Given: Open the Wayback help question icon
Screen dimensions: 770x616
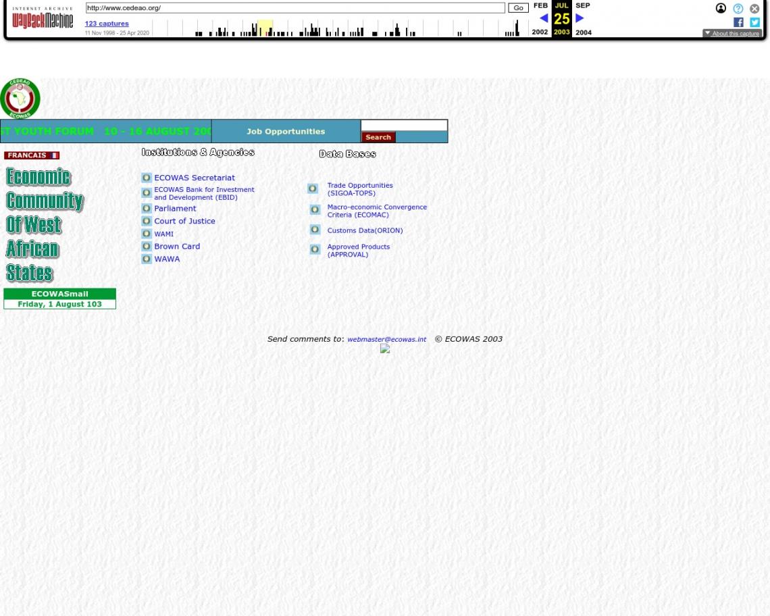Looking at the screenshot, I should 738,8.
